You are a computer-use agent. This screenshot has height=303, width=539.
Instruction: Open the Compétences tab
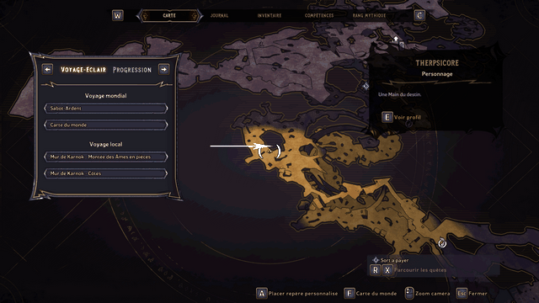tap(319, 15)
